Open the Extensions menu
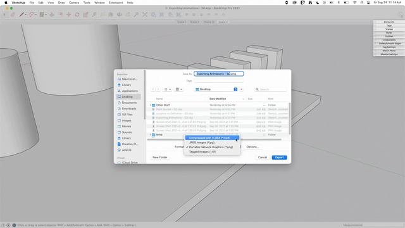 [116, 3]
